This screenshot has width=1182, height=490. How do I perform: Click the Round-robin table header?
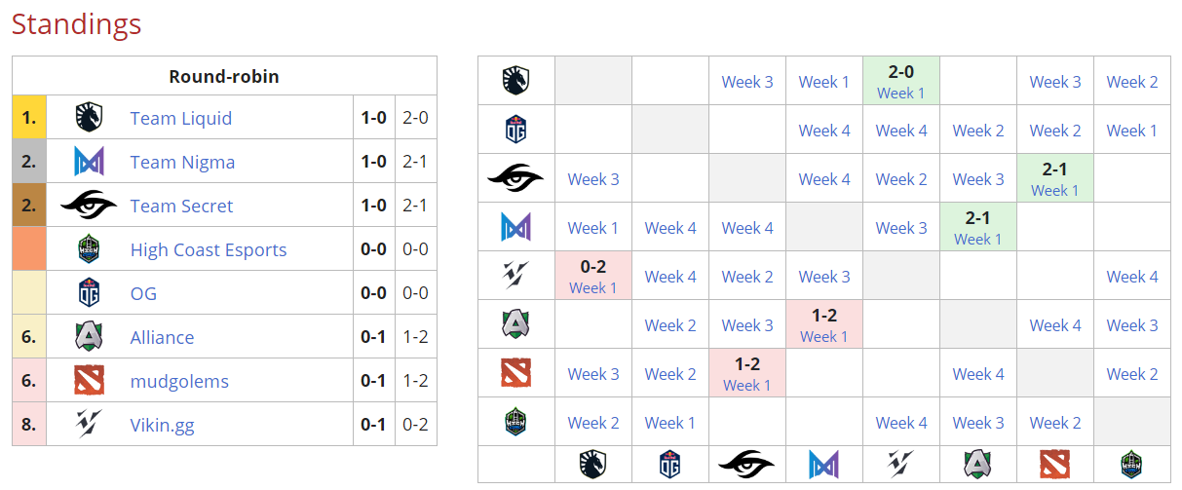224,76
